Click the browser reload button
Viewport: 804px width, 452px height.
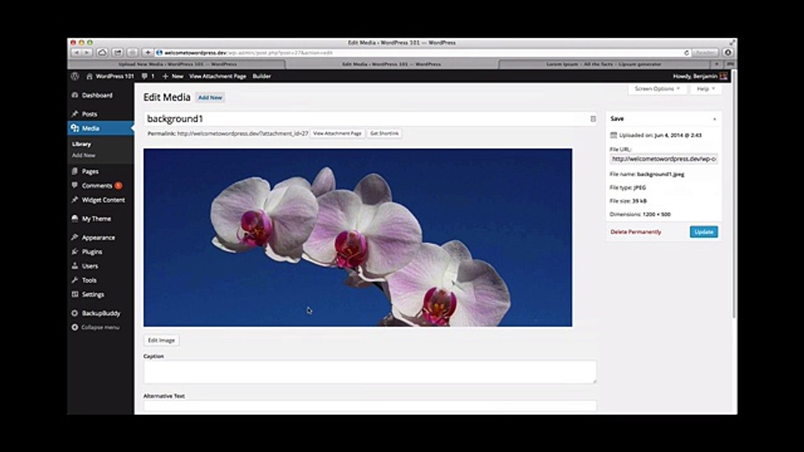pyautogui.click(x=686, y=53)
